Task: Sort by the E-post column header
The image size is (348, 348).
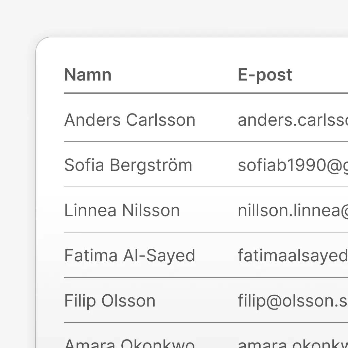Action: coord(265,75)
